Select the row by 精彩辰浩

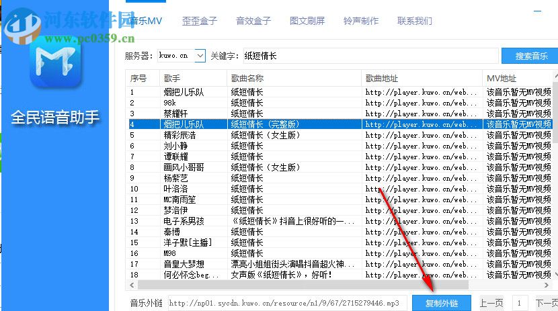[x=339, y=135]
